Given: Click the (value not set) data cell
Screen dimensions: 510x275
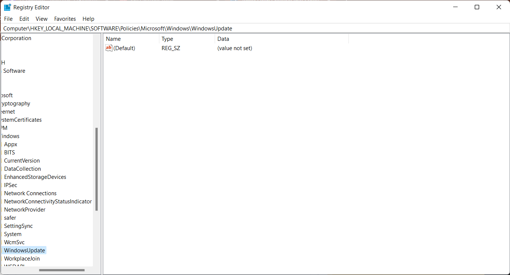Looking at the screenshot, I should click(x=235, y=48).
